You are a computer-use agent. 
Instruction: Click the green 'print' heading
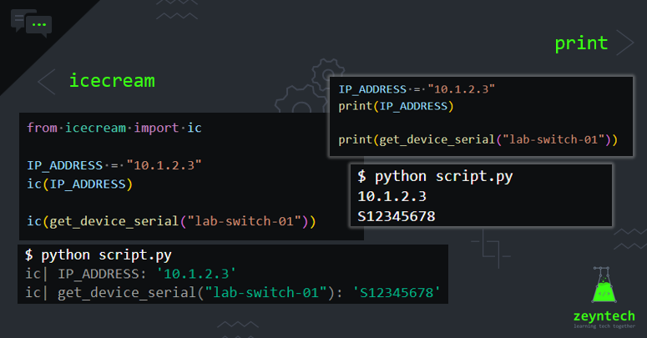[x=581, y=43]
